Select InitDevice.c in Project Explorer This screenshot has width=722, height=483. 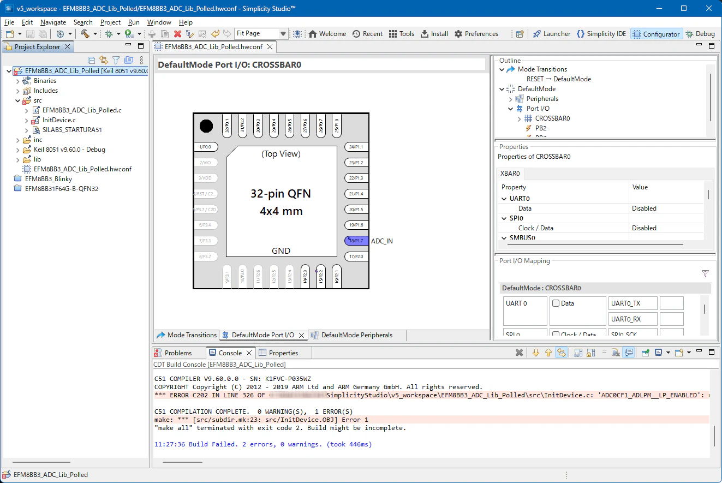59,120
